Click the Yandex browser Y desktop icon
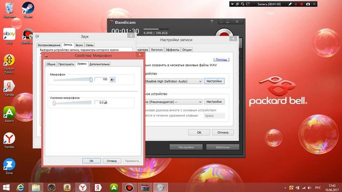 (x=9, y=140)
